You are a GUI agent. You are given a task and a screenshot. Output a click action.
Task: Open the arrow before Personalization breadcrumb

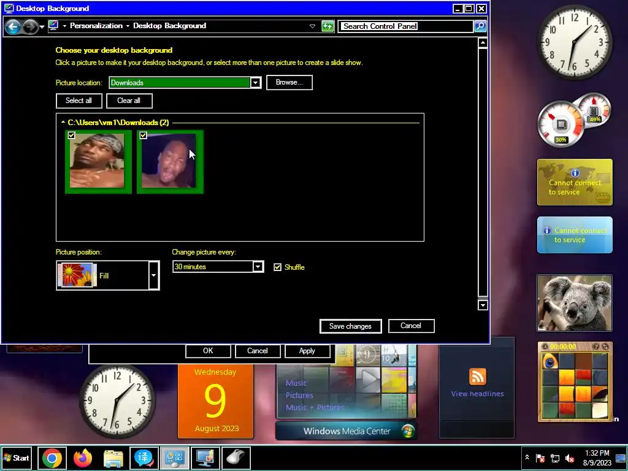click(x=64, y=26)
